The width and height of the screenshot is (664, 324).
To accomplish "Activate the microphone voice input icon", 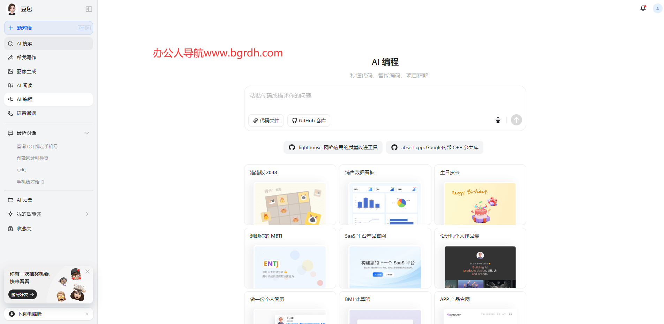I will pos(498,120).
